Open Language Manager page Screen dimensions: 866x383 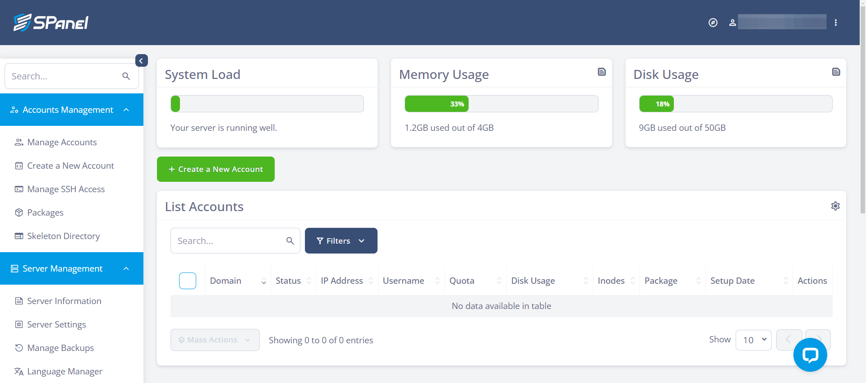(64, 371)
